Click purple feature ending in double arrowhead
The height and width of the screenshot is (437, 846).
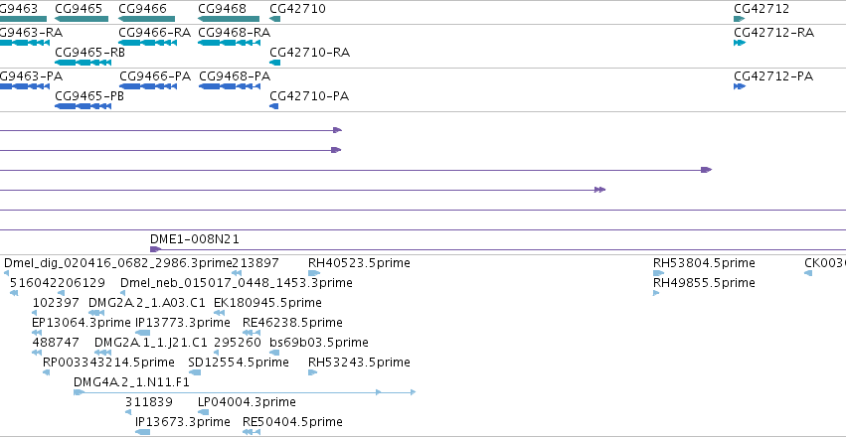(x=302, y=190)
